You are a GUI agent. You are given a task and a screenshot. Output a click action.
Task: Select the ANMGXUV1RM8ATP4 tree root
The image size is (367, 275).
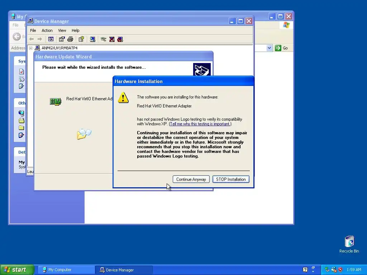(59, 48)
